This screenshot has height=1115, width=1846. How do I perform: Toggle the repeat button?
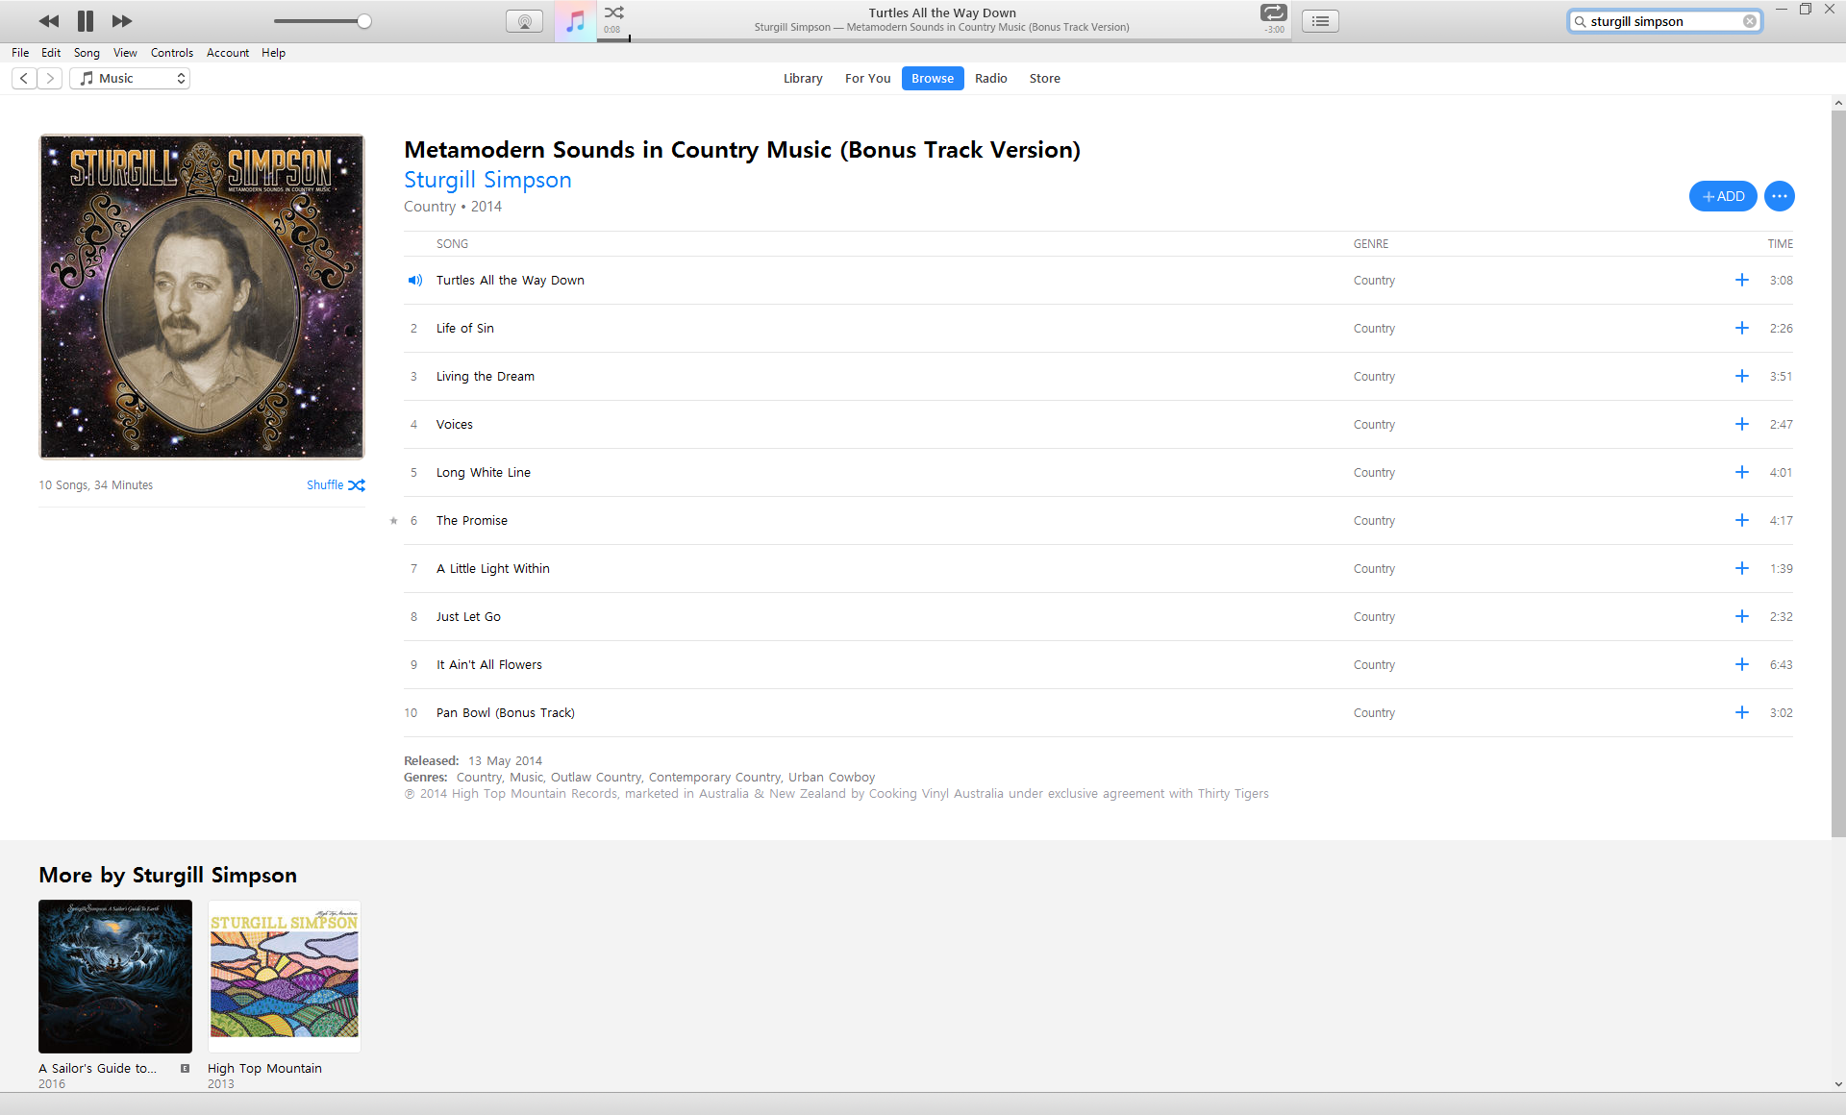1273,12
